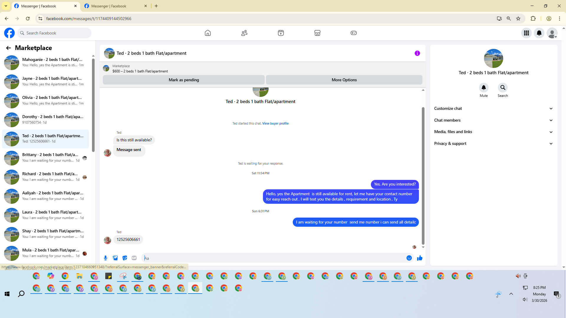Expand Media, files and links section
The image size is (566, 318).
coord(493,132)
